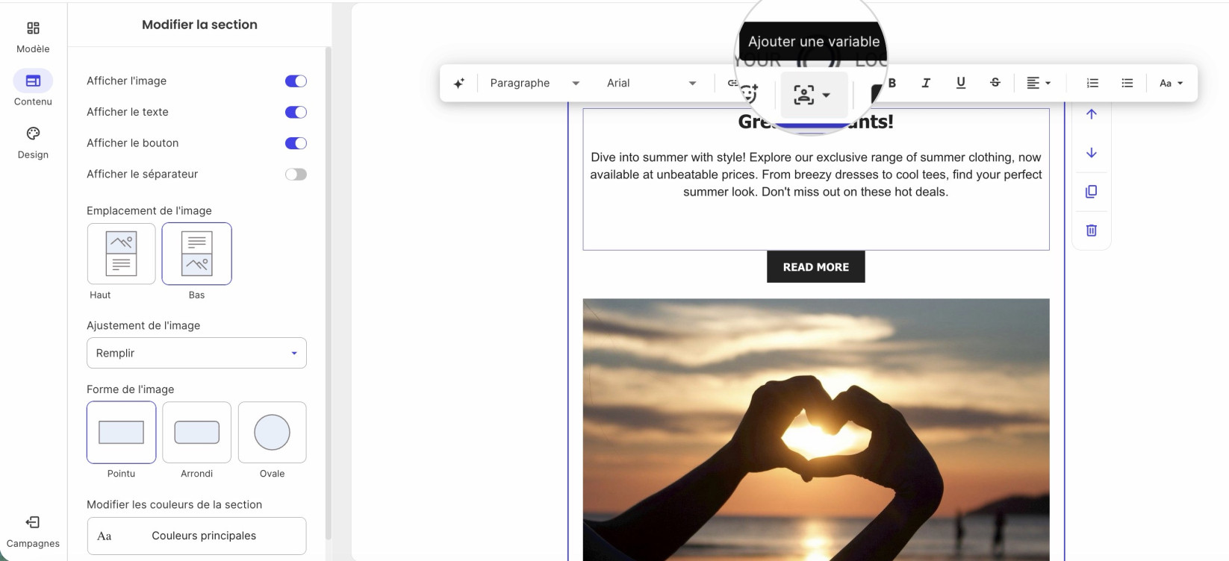
Task: Select Bas image placement
Action: point(196,254)
